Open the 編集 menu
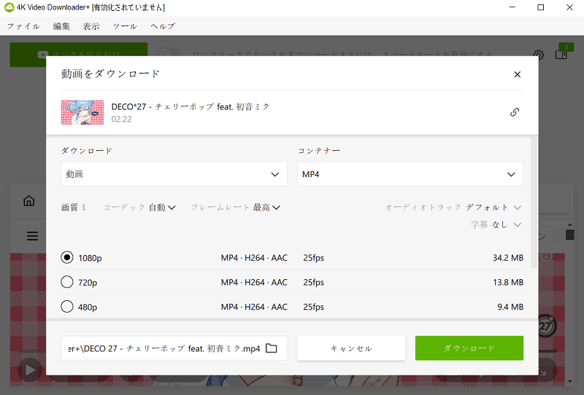The width and height of the screenshot is (584, 395). click(x=61, y=26)
